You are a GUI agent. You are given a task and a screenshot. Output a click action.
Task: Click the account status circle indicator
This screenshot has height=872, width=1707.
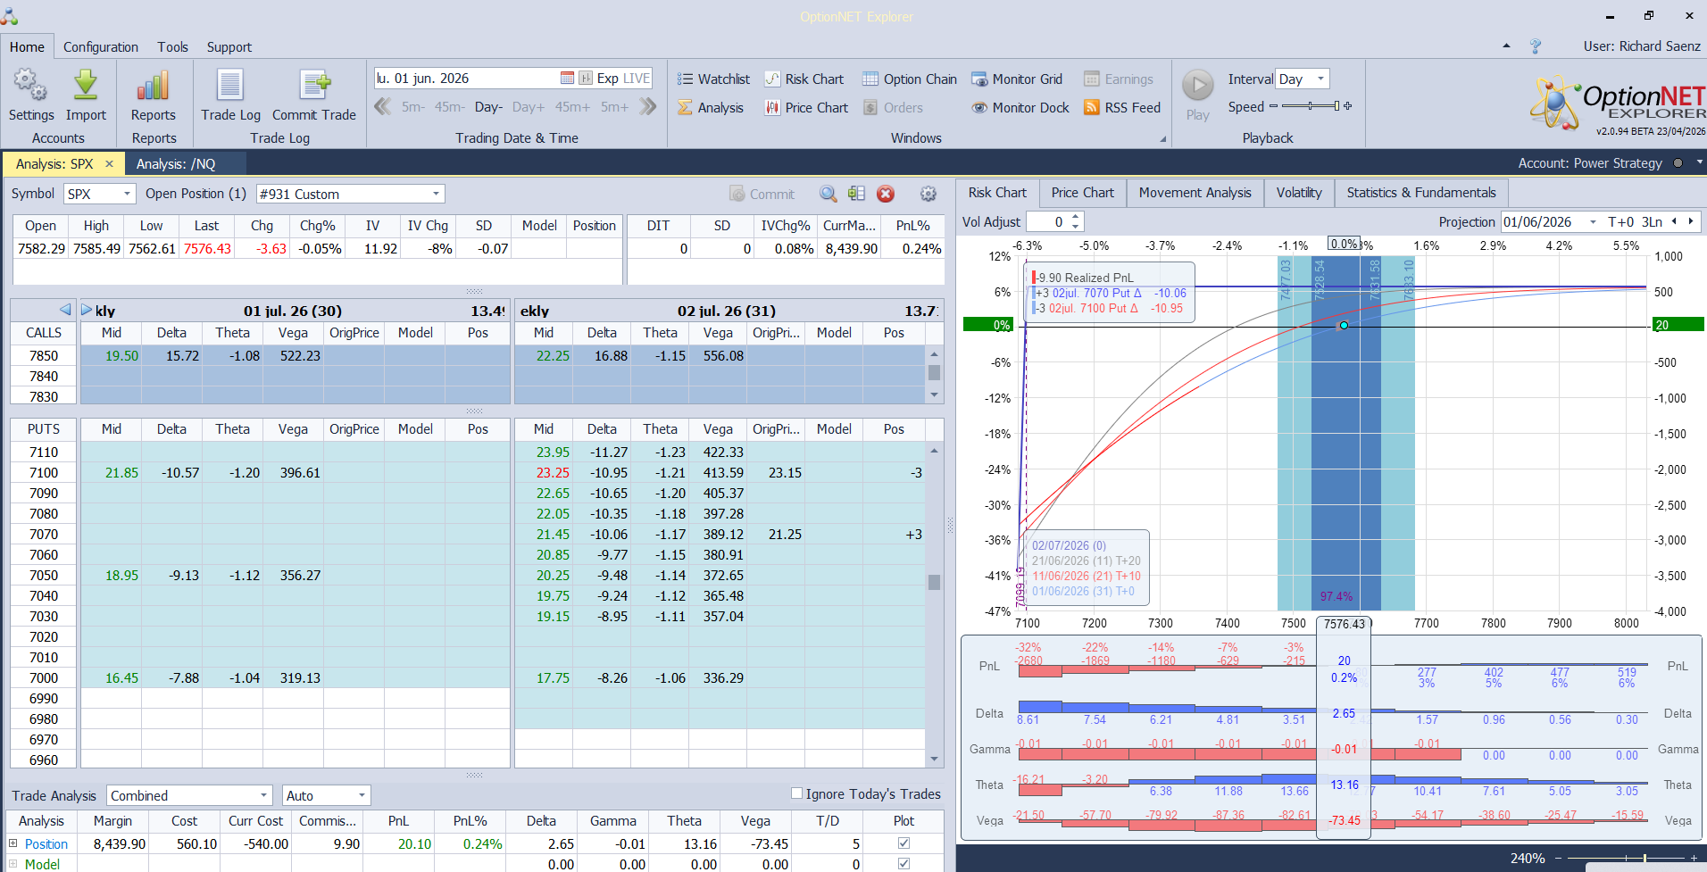point(1678,163)
